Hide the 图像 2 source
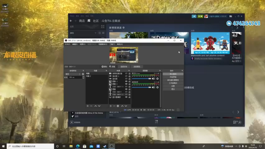The image size is (265, 149). (126, 84)
